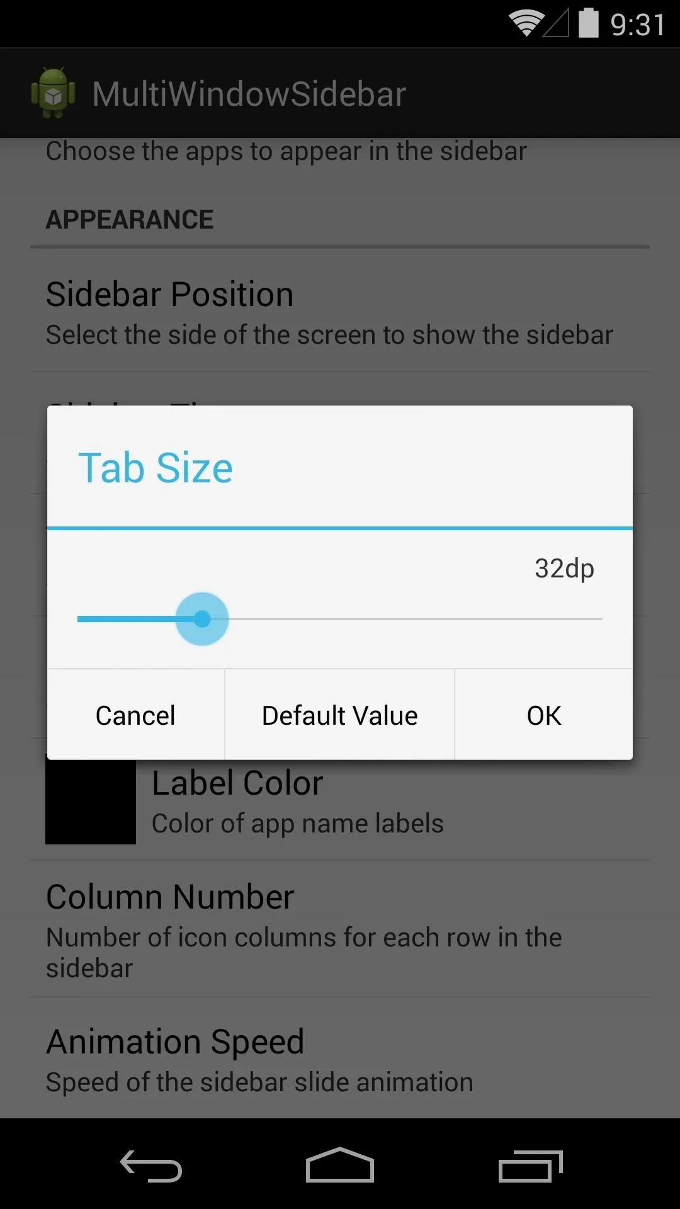Viewport: 680px width, 1209px height.
Task: Tap the MultiWindowSidebar title text
Action: pyautogui.click(x=249, y=94)
